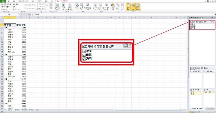
Task: Open Change Data Source (데이터 원본 변경)
Action: point(70,7)
